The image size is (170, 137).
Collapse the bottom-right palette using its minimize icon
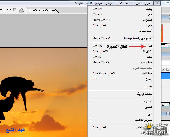coord(168,114)
